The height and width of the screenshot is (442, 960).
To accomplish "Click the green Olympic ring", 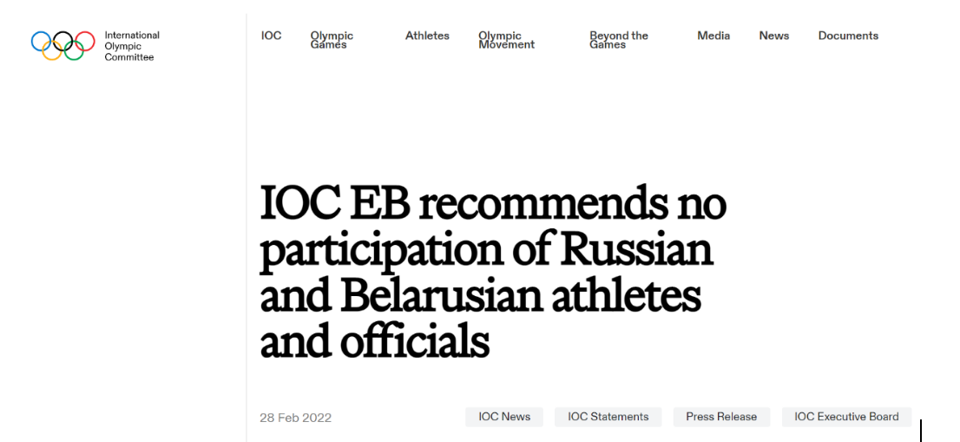I will click(74, 51).
